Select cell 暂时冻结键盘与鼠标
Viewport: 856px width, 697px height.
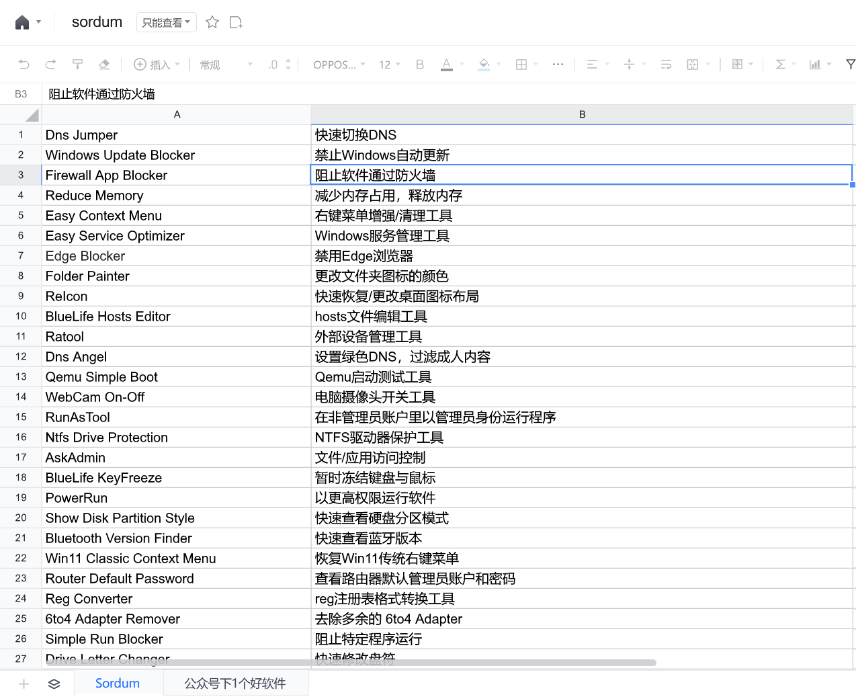click(582, 478)
